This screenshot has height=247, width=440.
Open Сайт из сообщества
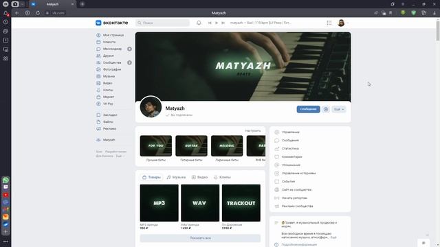[x=296, y=190]
